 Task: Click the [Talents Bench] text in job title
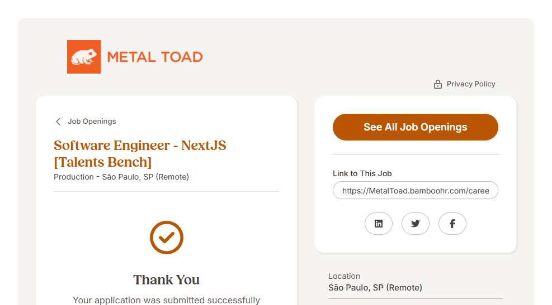pyautogui.click(x=102, y=162)
